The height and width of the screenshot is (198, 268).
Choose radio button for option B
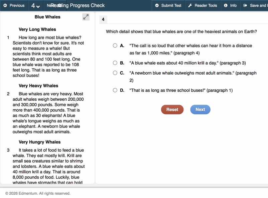(x=115, y=63)
